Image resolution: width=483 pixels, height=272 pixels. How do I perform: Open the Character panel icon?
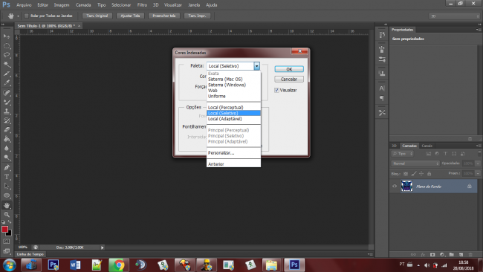point(382,88)
